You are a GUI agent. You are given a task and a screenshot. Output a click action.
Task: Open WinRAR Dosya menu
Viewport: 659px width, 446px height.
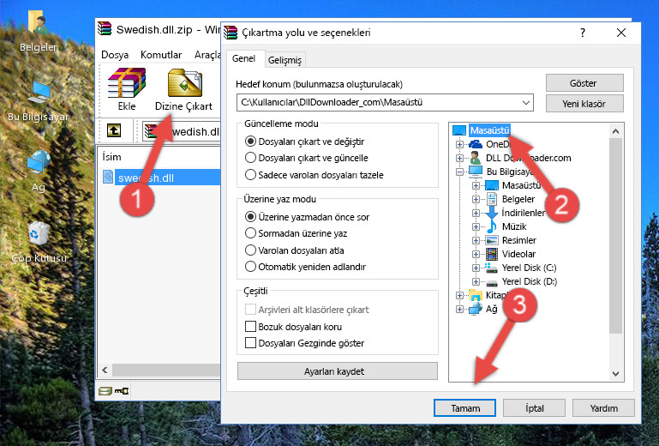pyautogui.click(x=115, y=55)
